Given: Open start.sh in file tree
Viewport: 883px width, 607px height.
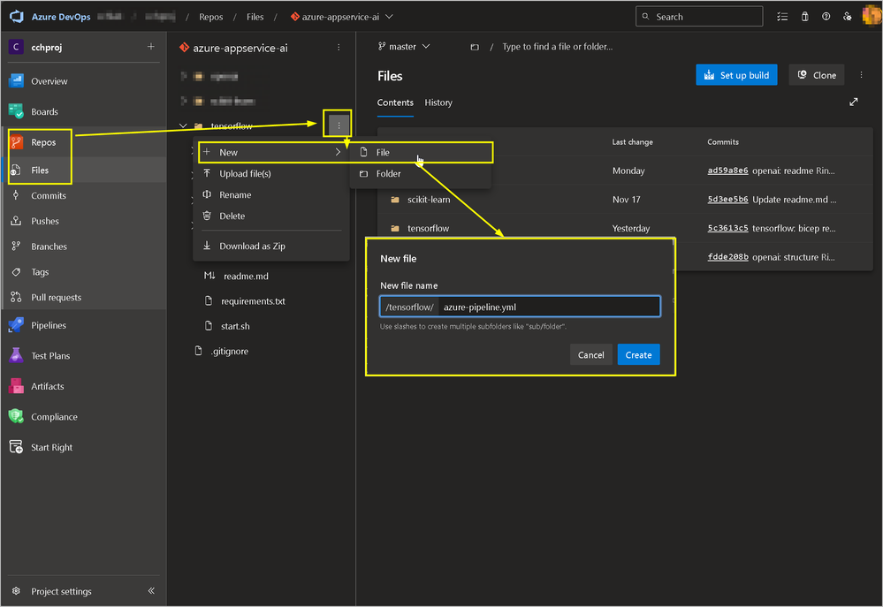Looking at the screenshot, I should [235, 326].
